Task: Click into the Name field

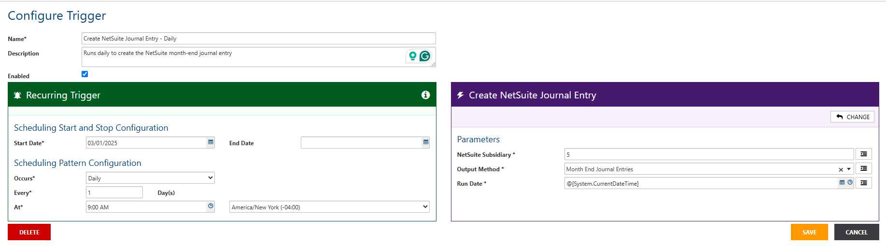Action: 258,39
